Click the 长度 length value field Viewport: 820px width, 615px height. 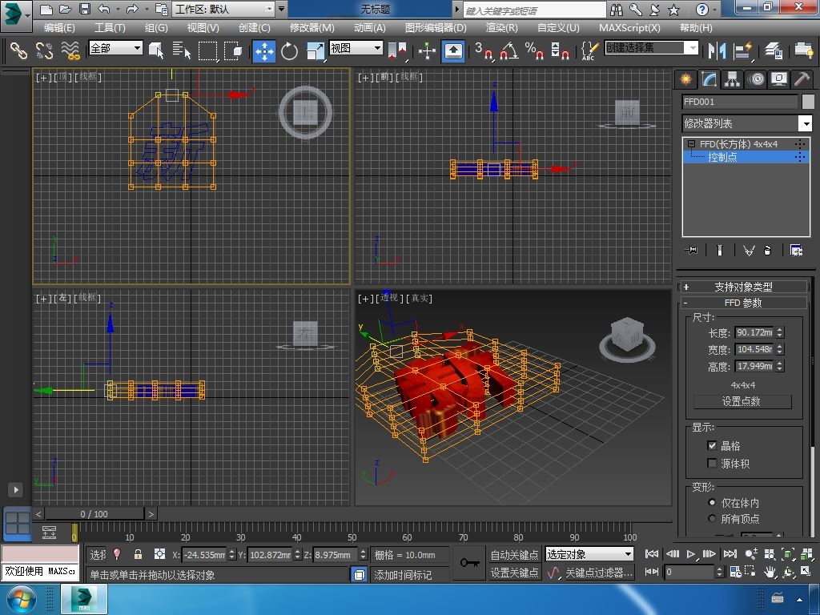click(754, 332)
